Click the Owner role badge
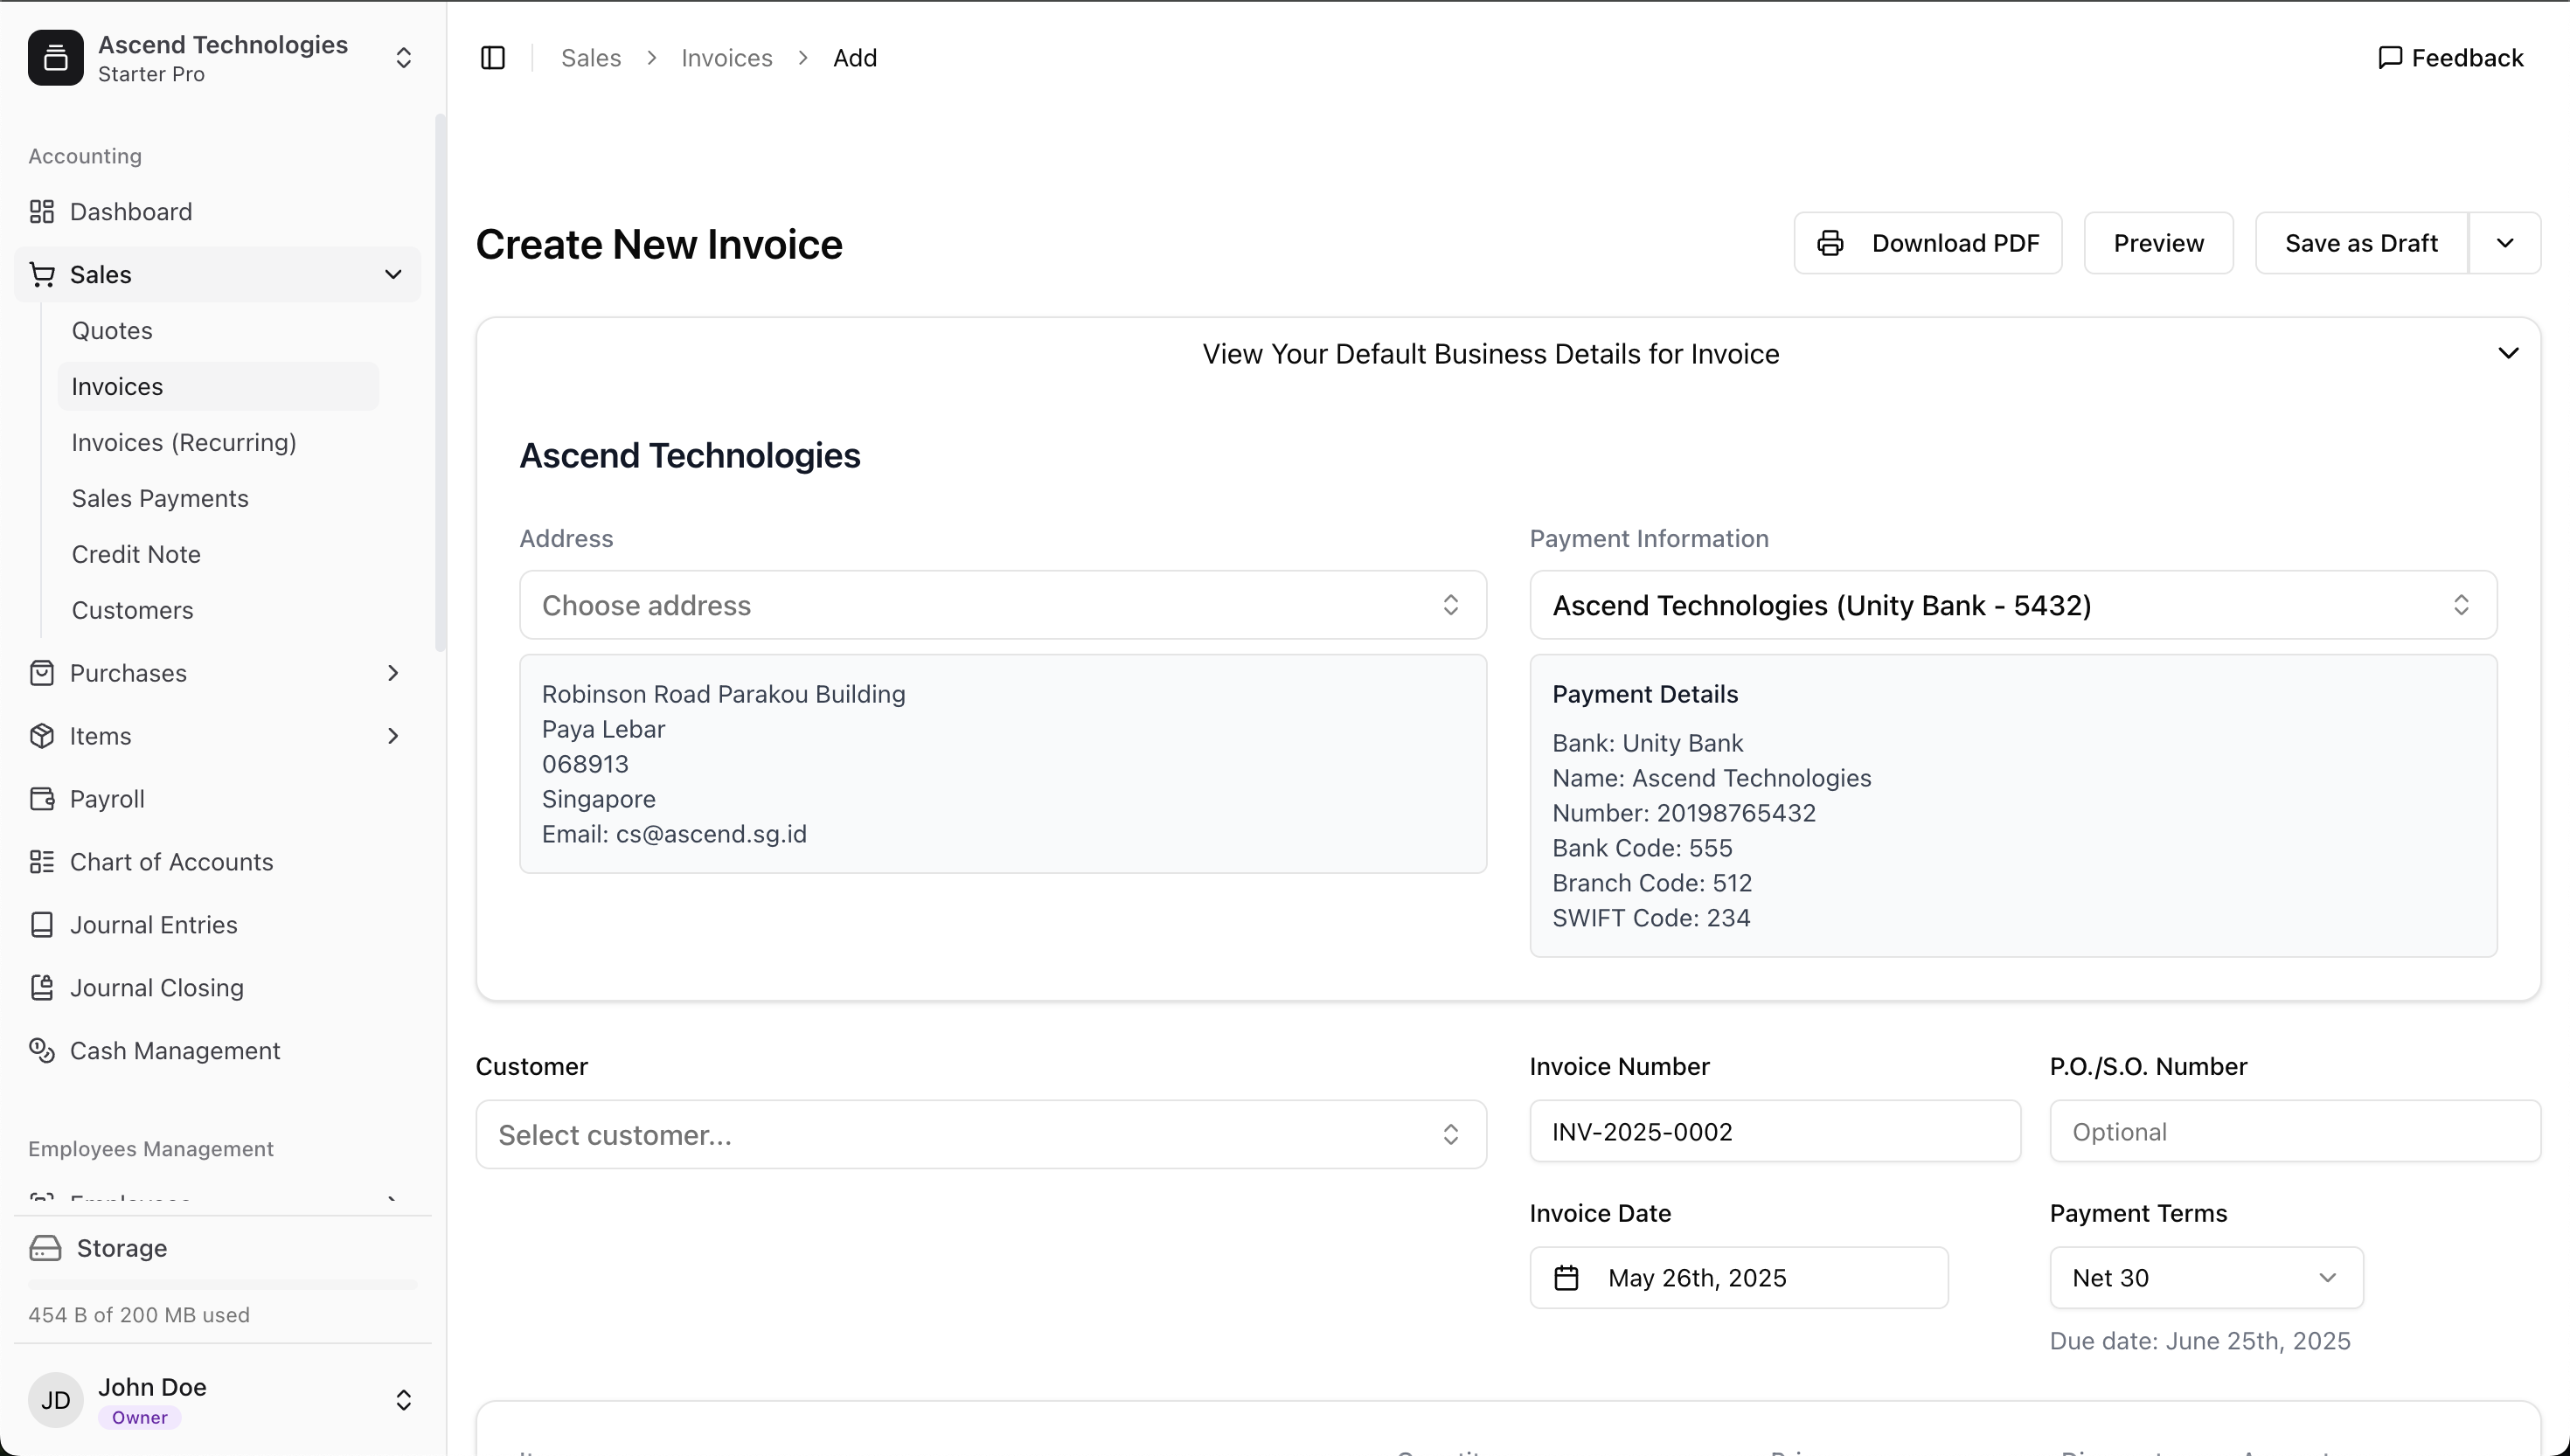This screenshot has width=2570, height=1456. (140, 1418)
